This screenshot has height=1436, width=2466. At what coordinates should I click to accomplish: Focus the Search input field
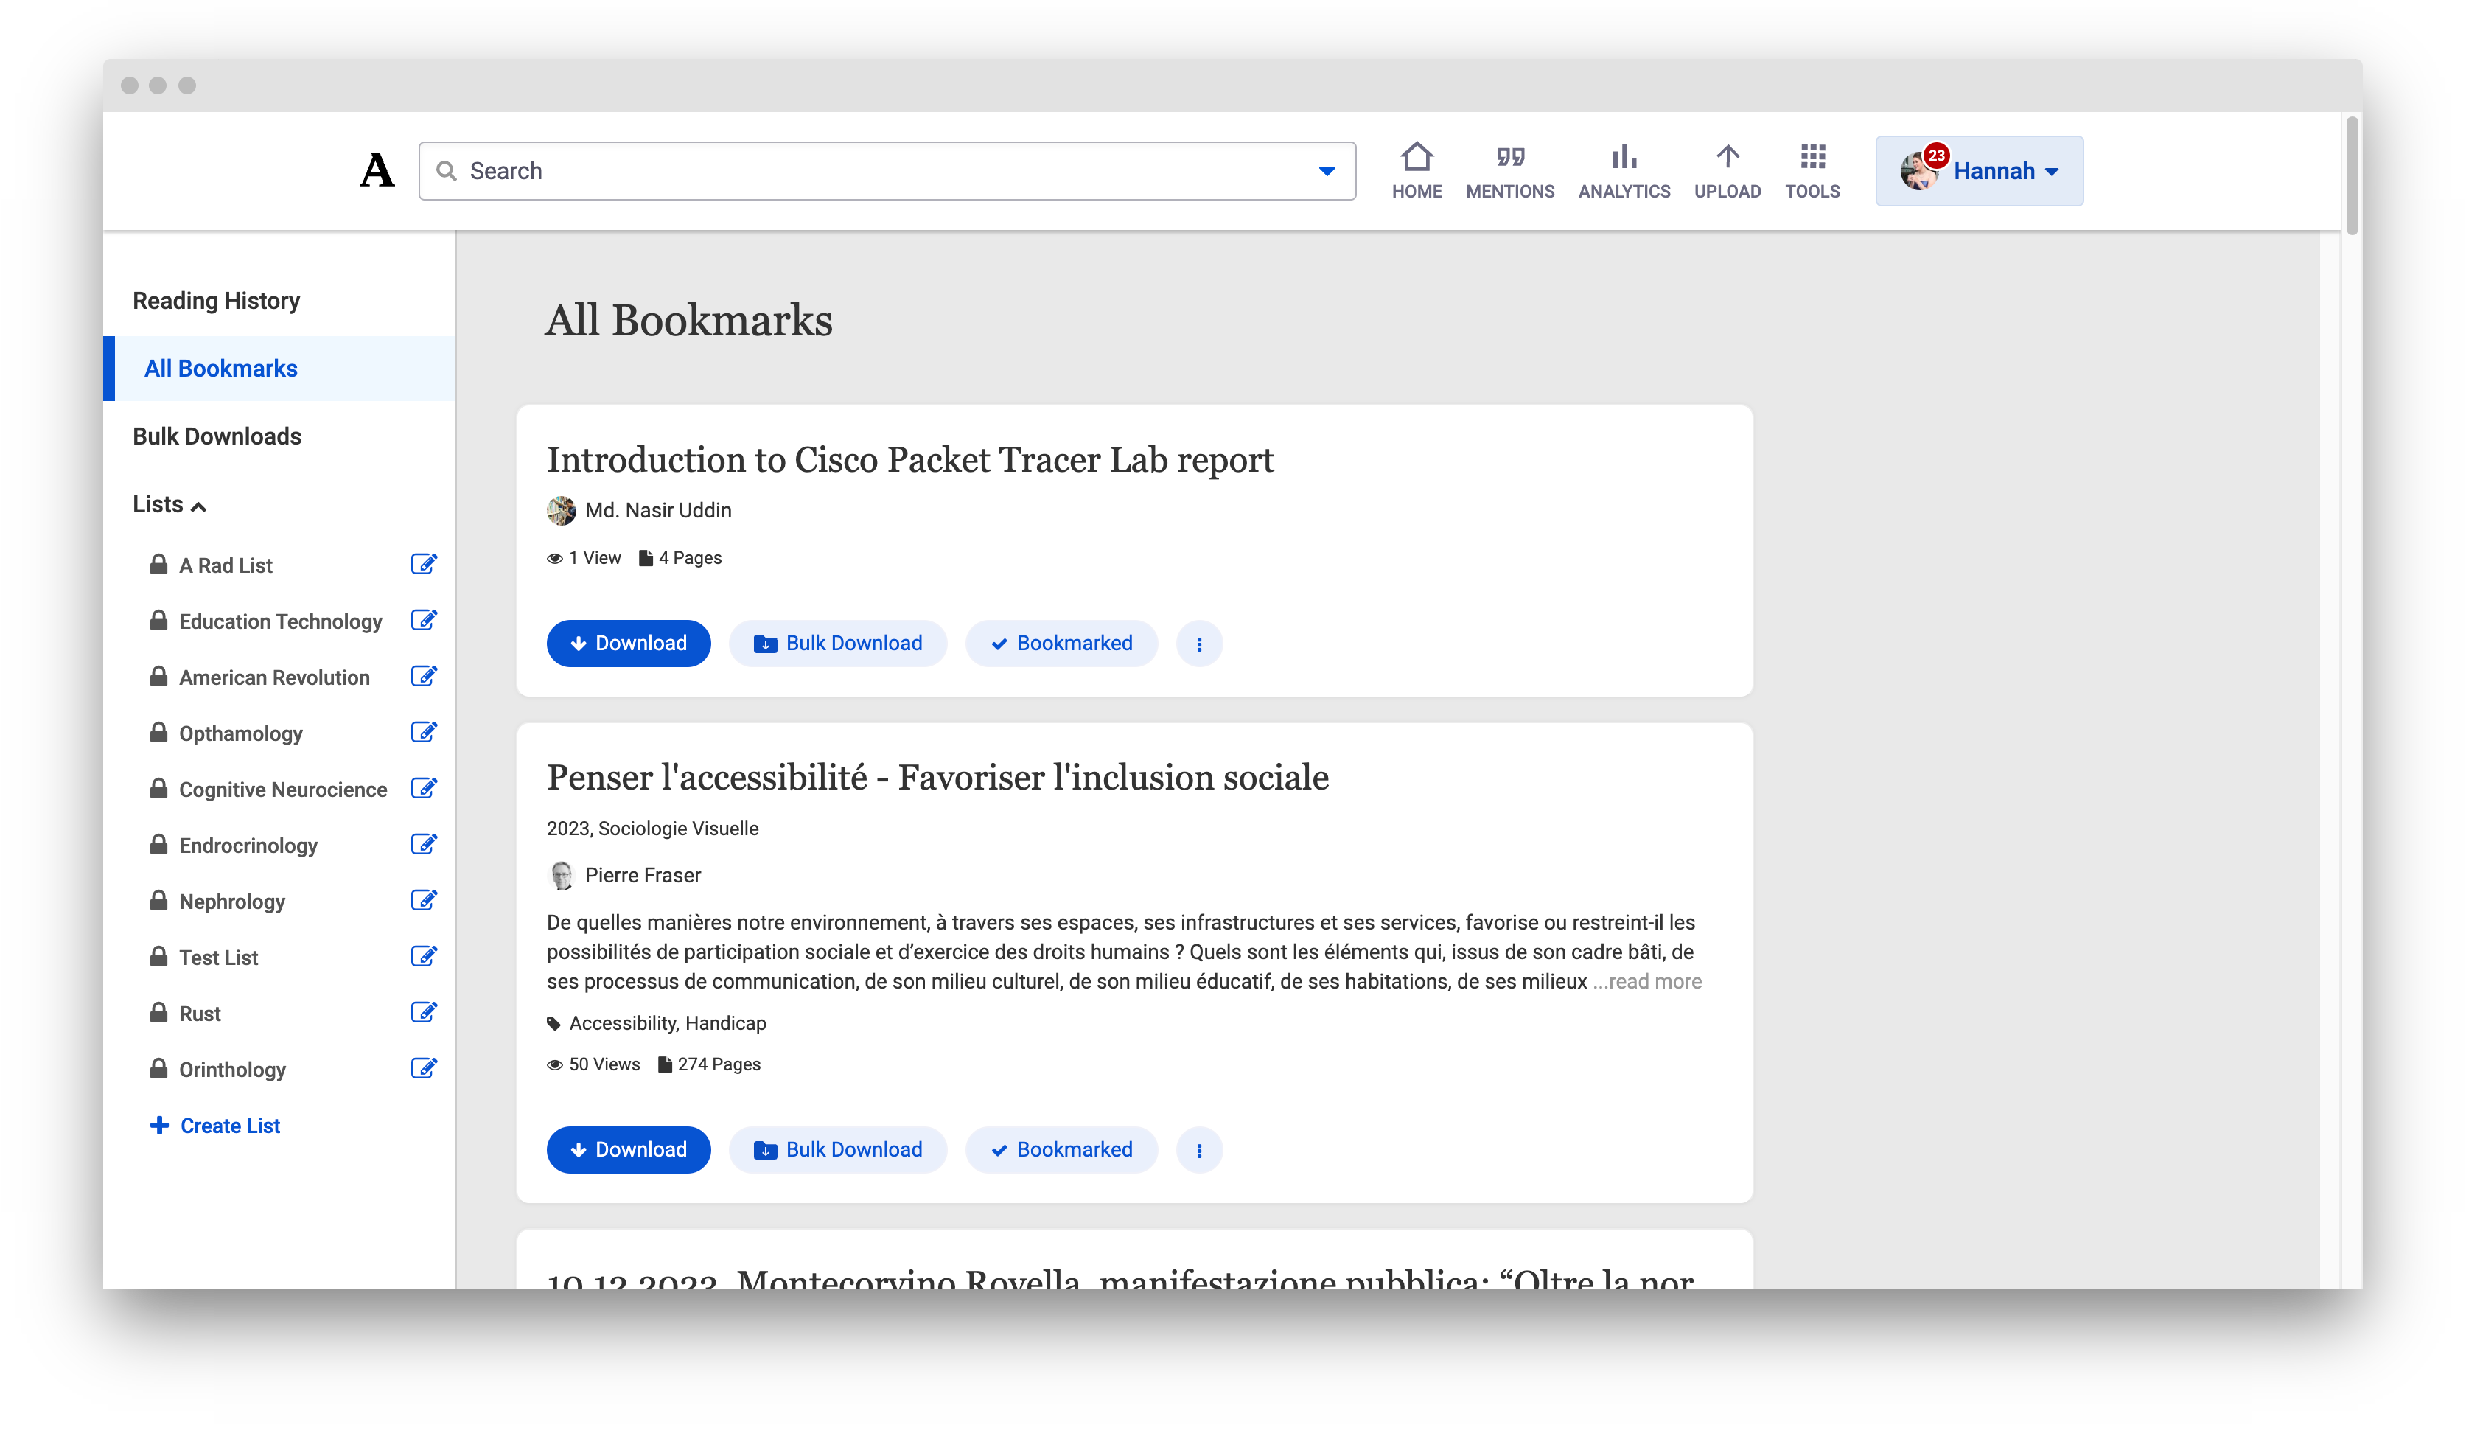coord(887,171)
